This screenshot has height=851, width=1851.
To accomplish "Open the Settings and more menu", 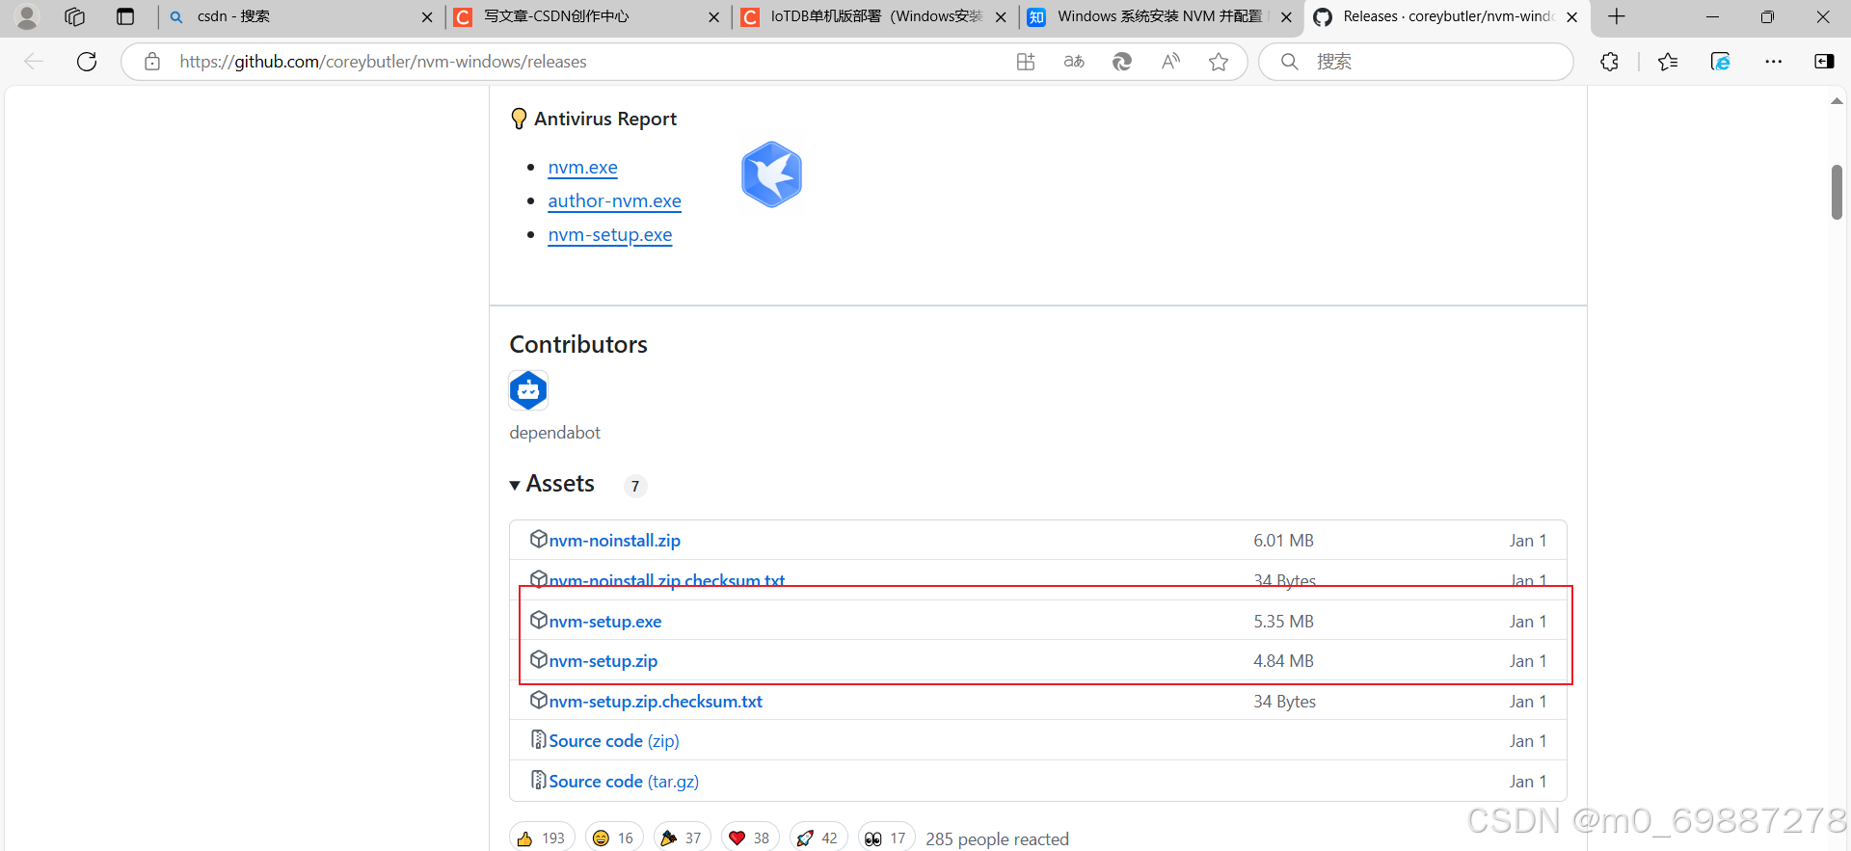I will point(1773,62).
